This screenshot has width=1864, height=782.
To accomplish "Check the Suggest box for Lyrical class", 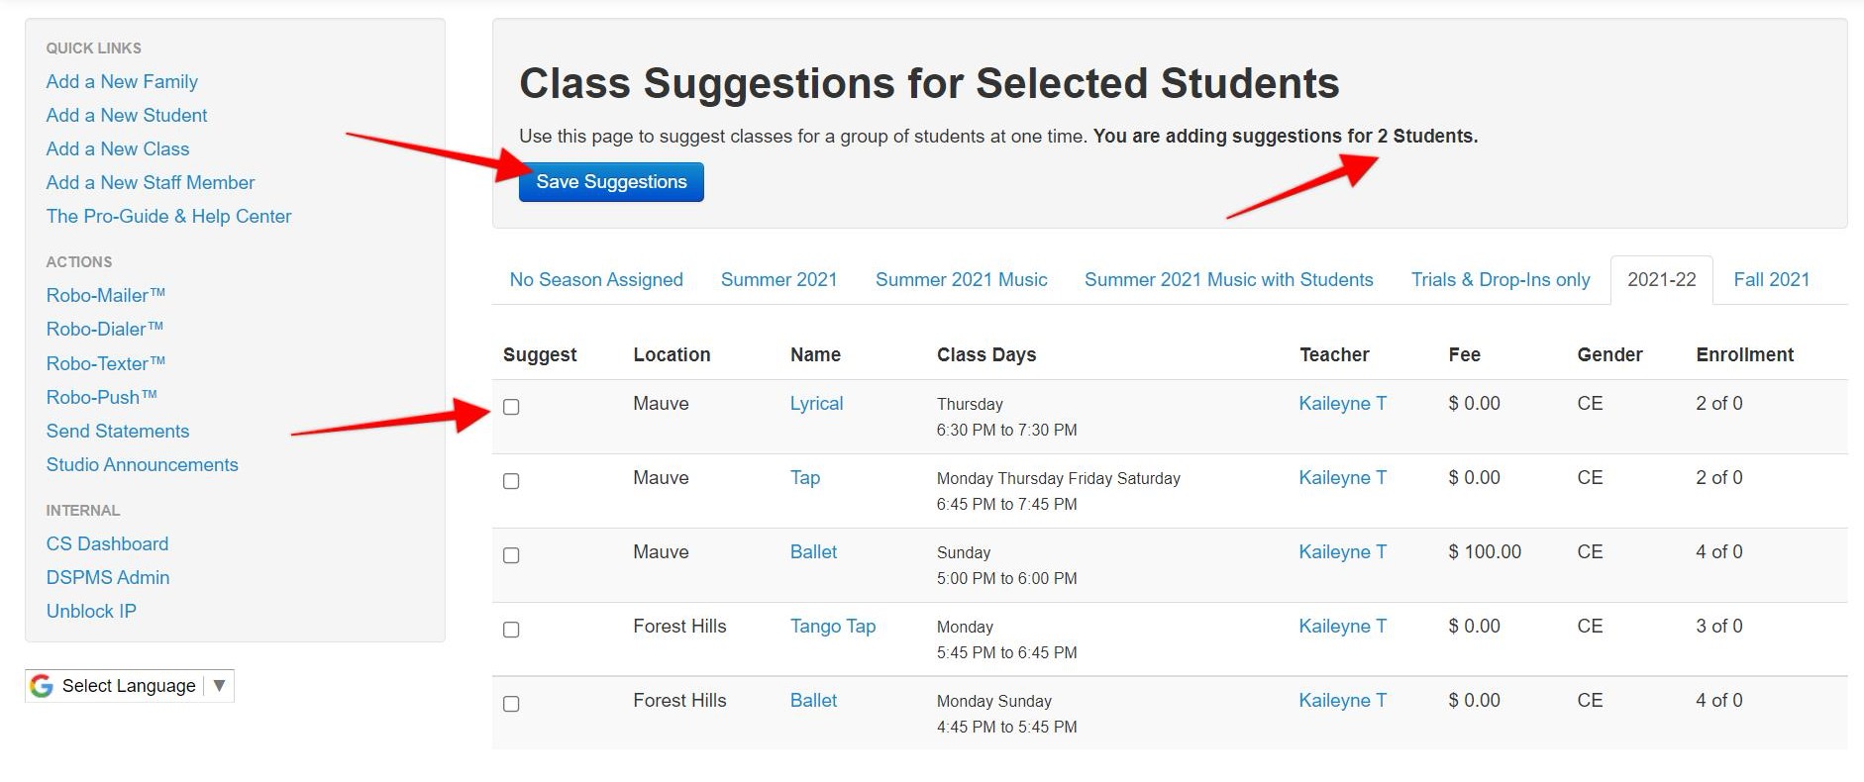I will 511,407.
